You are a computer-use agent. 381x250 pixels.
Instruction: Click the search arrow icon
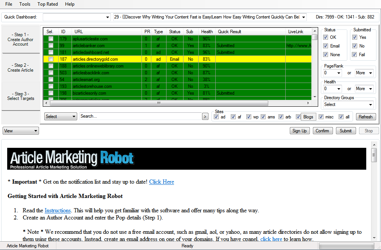(x=205, y=117)
